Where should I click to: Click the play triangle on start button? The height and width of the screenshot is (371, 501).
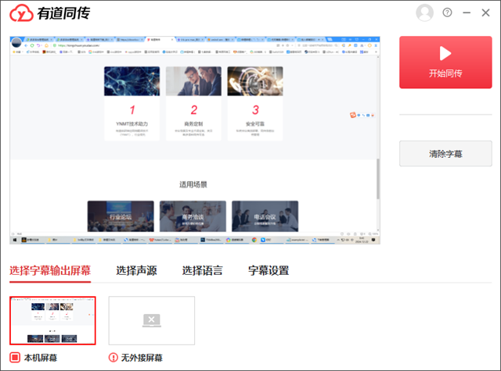click(x=445, y=53)
